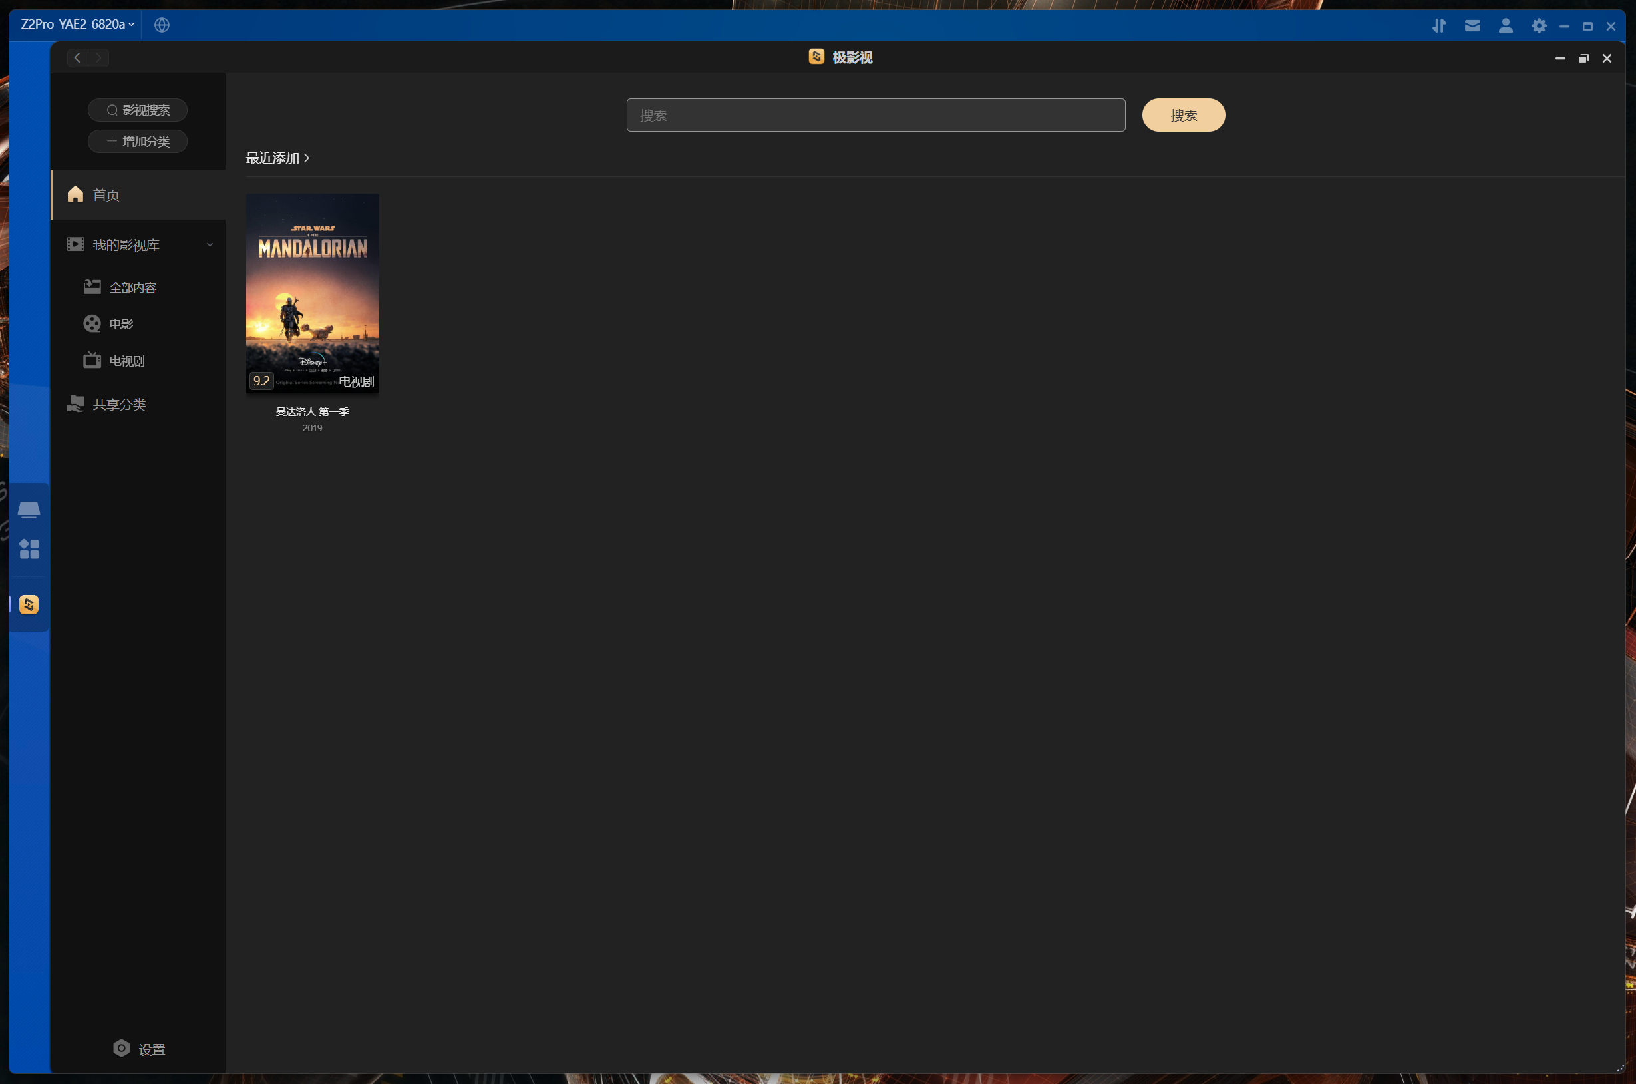Image resolution: width=1636 pixels, height=1084 pixels.
Task: Open the user account icon
Action: click(x=1506, y=25)
